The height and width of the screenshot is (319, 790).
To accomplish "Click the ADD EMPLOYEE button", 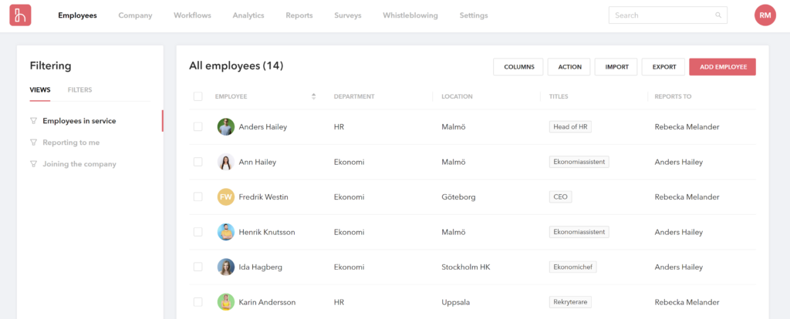I will point(722,67).
